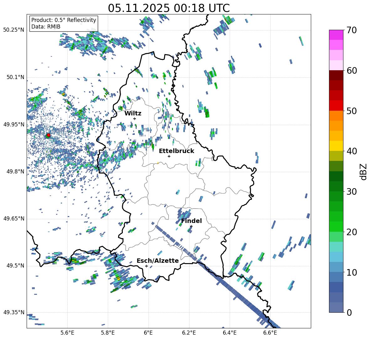Click the dark maroon segment below 60
The height and width of the screenshot is (339, 371).
[336, 75]
